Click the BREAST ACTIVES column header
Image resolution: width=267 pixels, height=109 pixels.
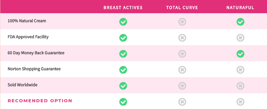click(x=123, y=8)
